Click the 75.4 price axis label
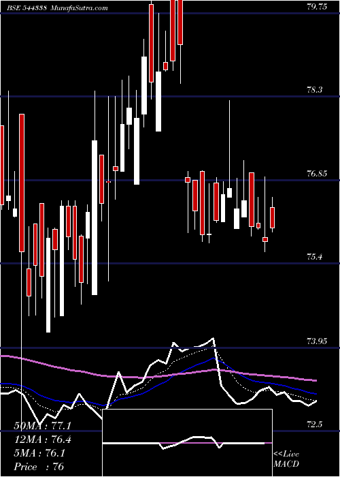 315,257
